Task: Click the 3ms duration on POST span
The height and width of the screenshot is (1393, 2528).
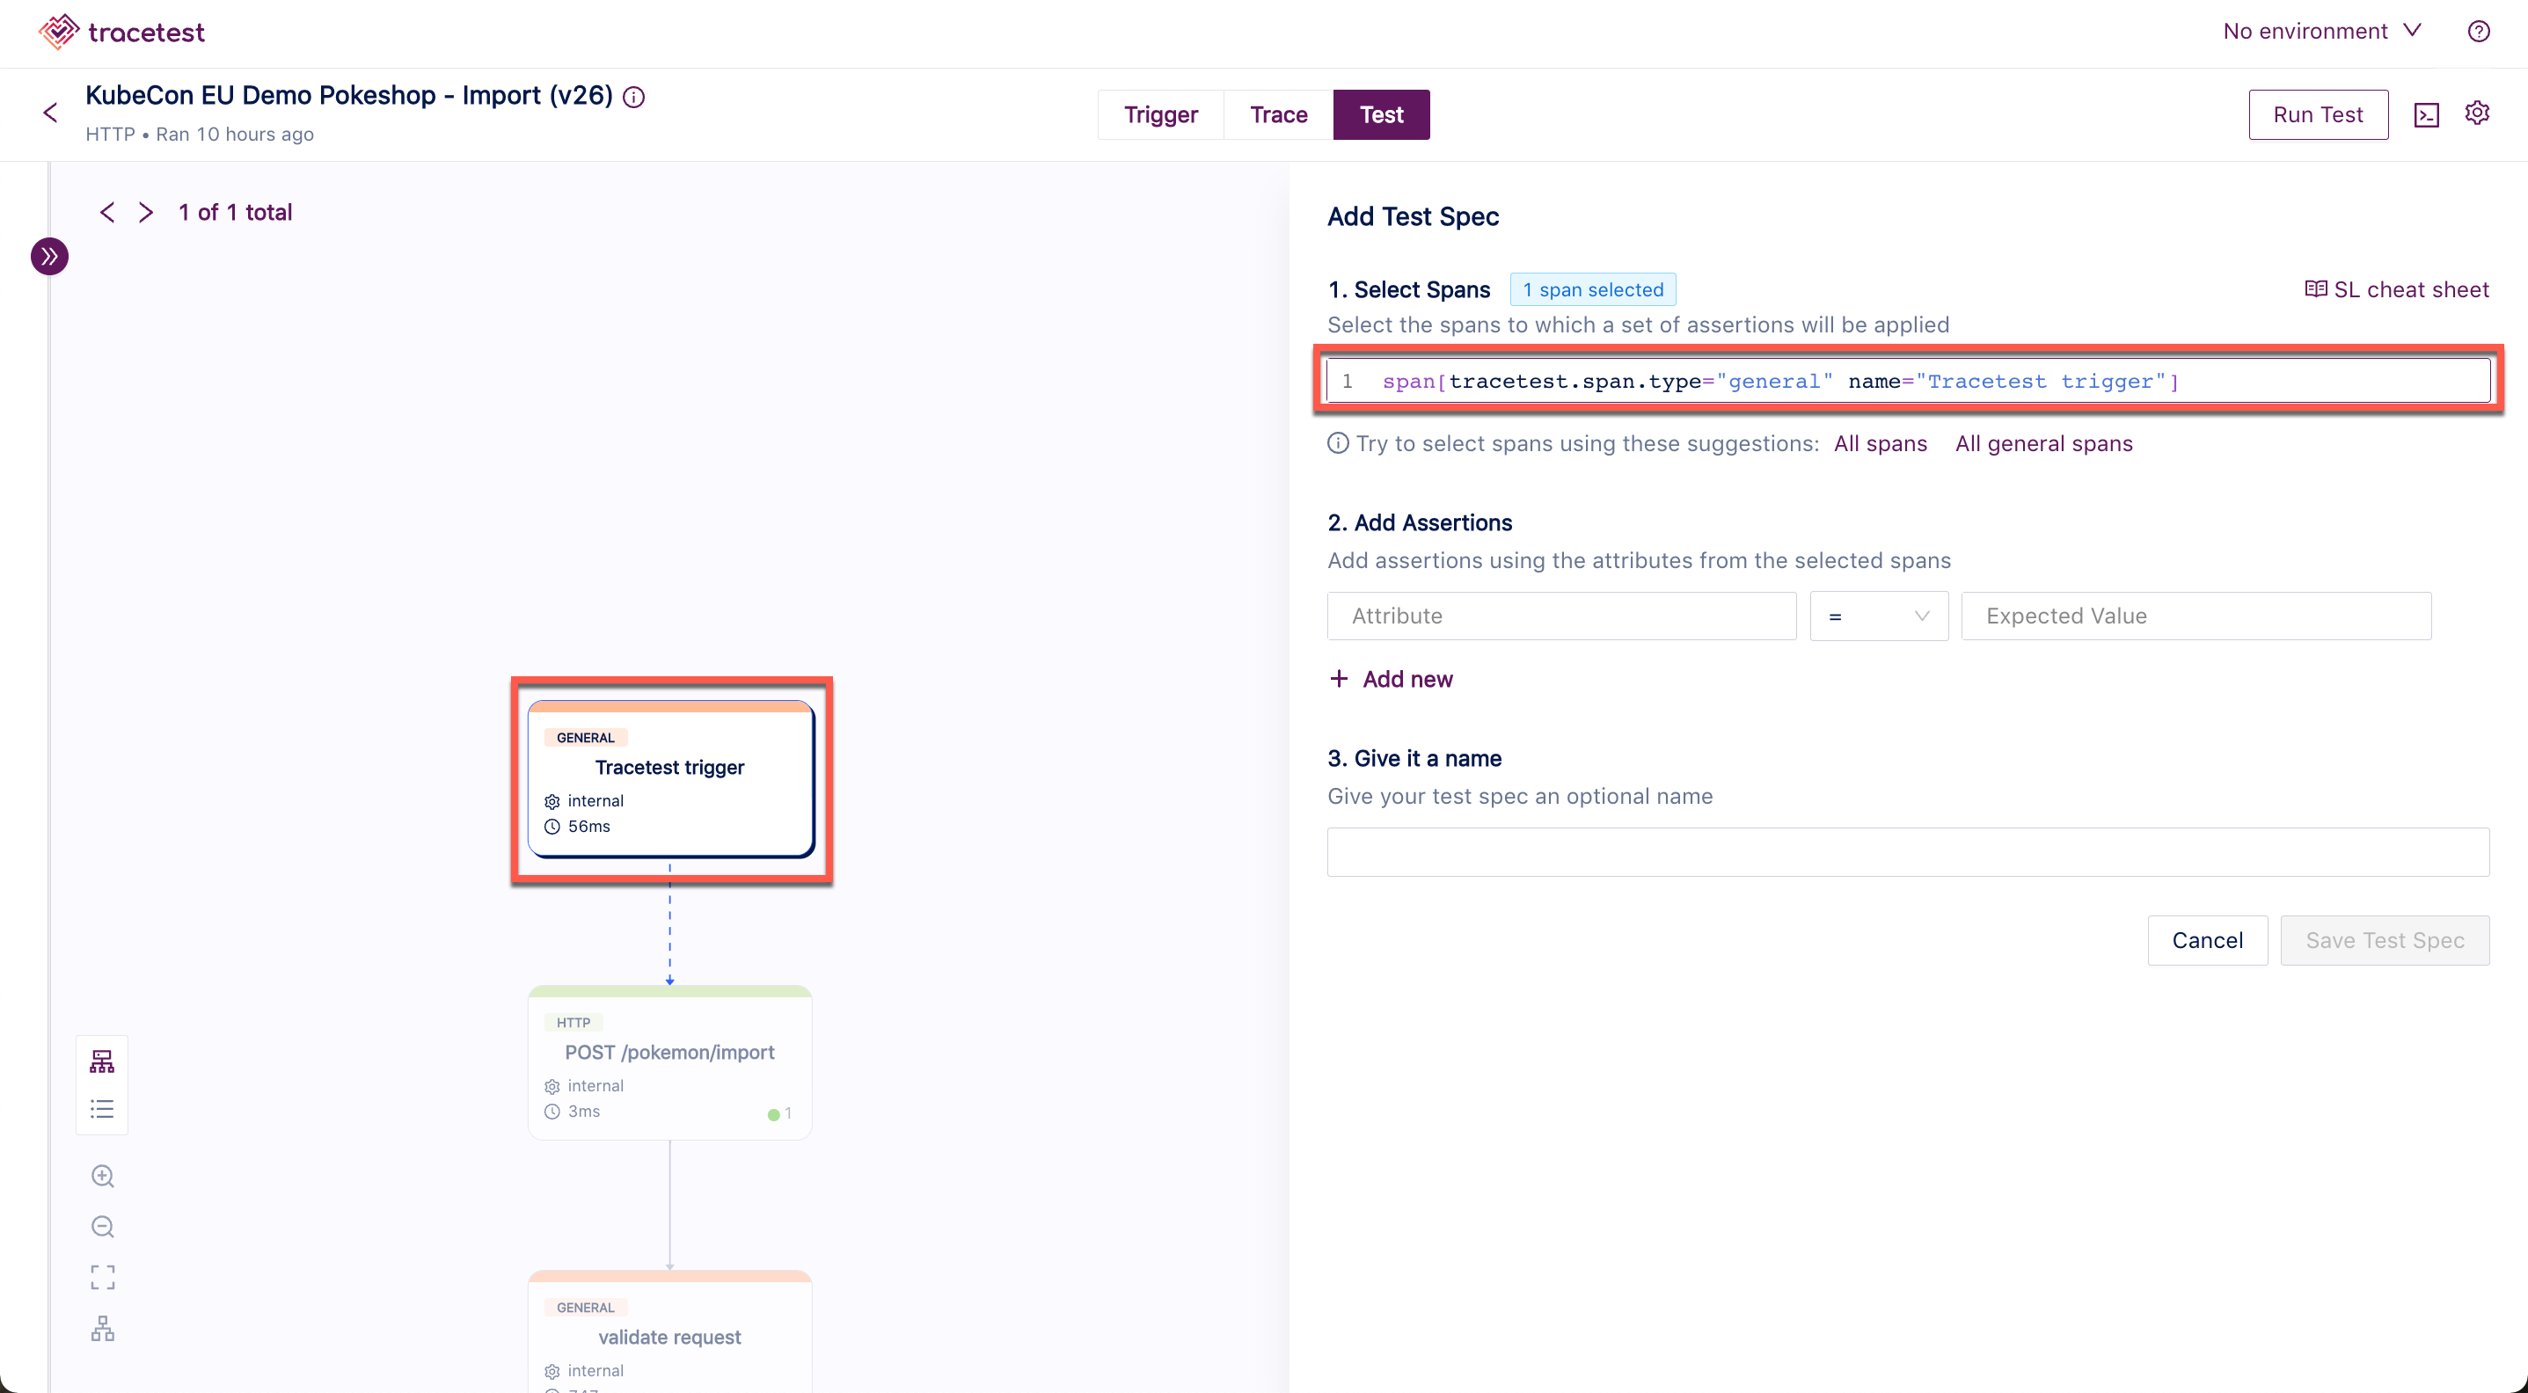Action: click(x=584, y=1112)
